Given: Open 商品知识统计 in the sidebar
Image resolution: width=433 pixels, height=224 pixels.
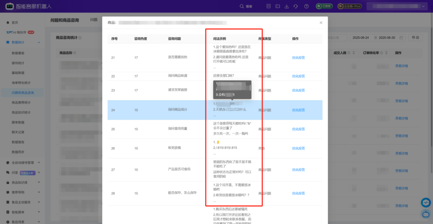Looking at the screenshot, I should click(x=21, y=112).
